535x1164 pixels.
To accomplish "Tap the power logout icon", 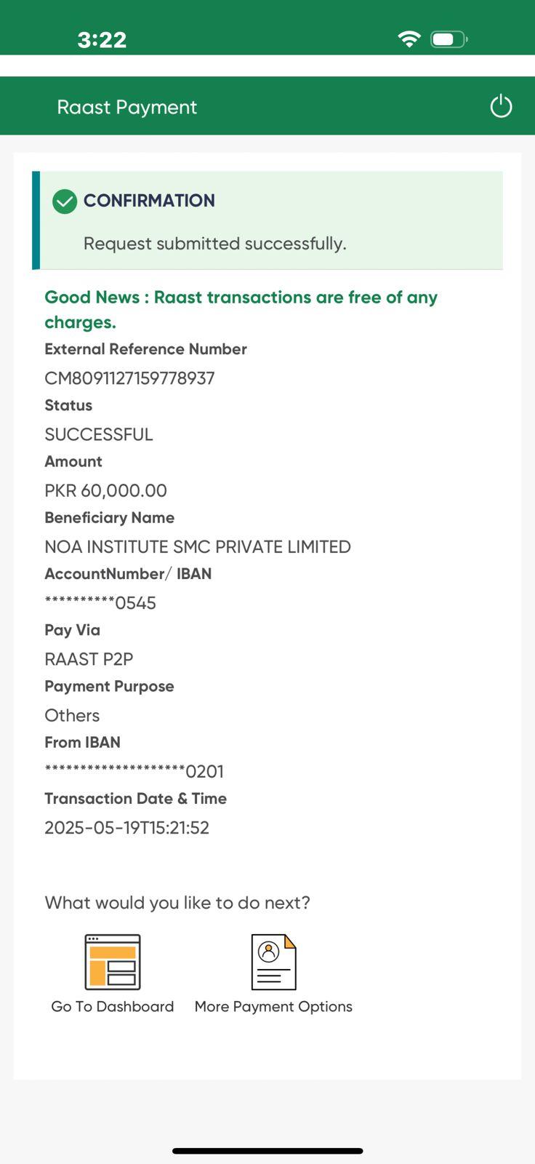I will click(x=501, y=106).
